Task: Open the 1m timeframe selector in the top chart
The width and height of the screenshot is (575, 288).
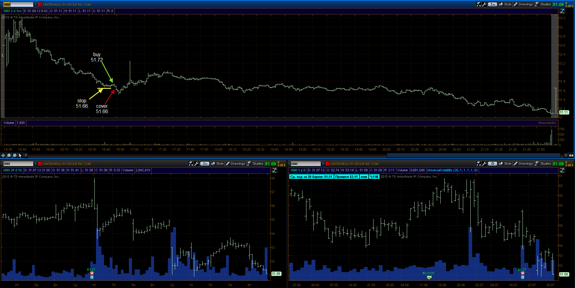Action: (492, 4)
